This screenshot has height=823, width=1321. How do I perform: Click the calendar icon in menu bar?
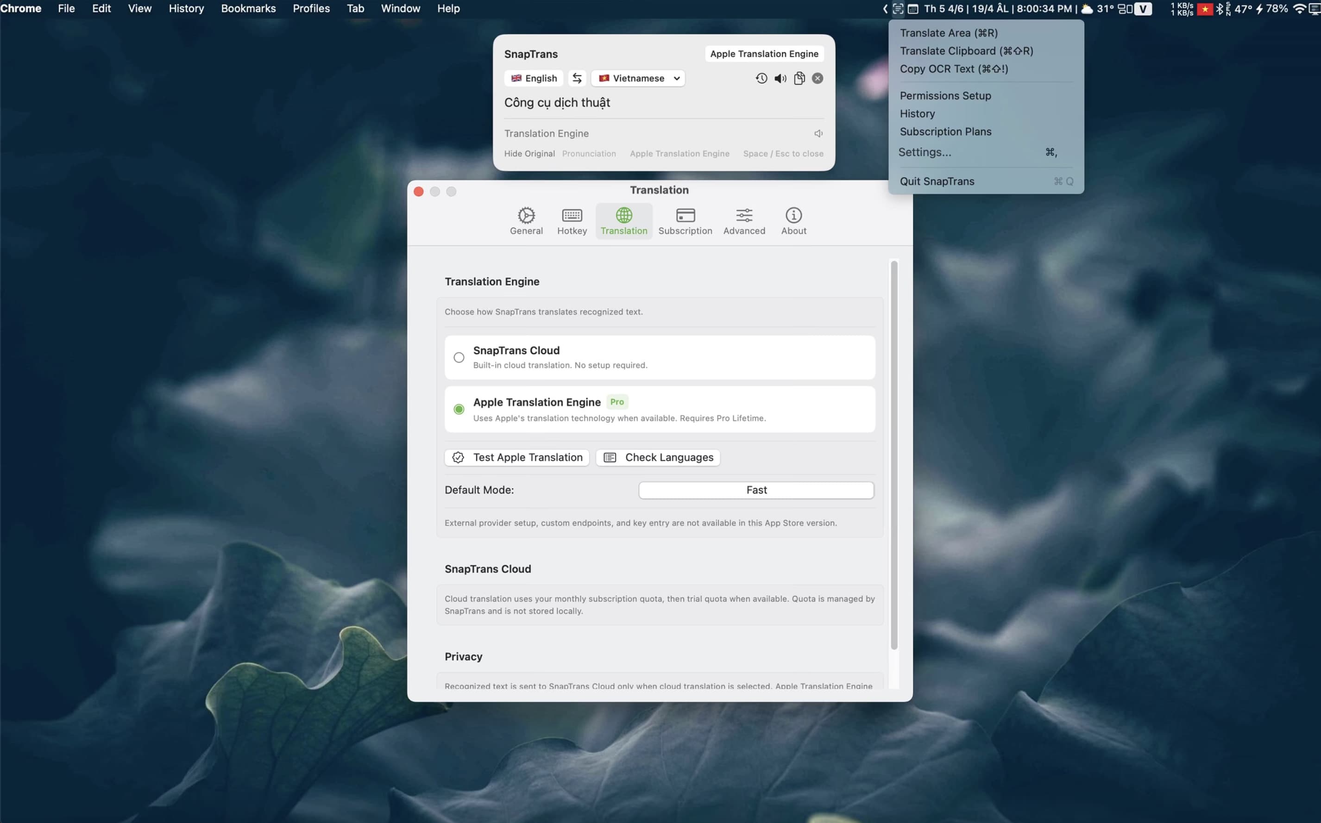(x=913, y=9)
